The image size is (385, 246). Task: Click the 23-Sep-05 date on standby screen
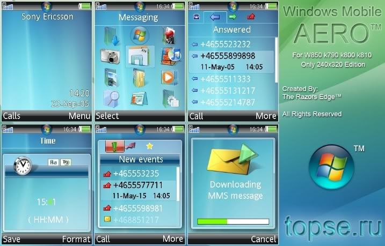tap(70, 104)
